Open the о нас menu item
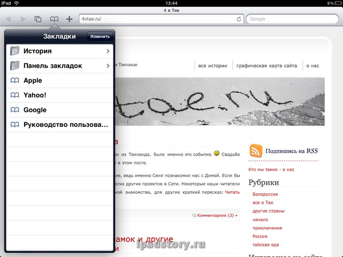Screen dimensions: 343x257 tap(312, 66)
